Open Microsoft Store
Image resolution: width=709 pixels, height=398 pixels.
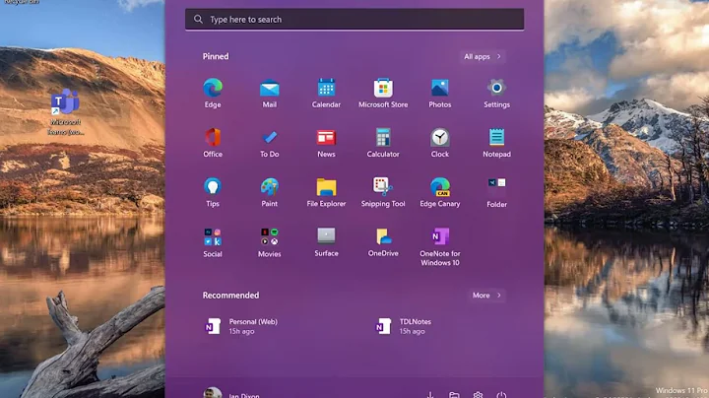point(383,93)
